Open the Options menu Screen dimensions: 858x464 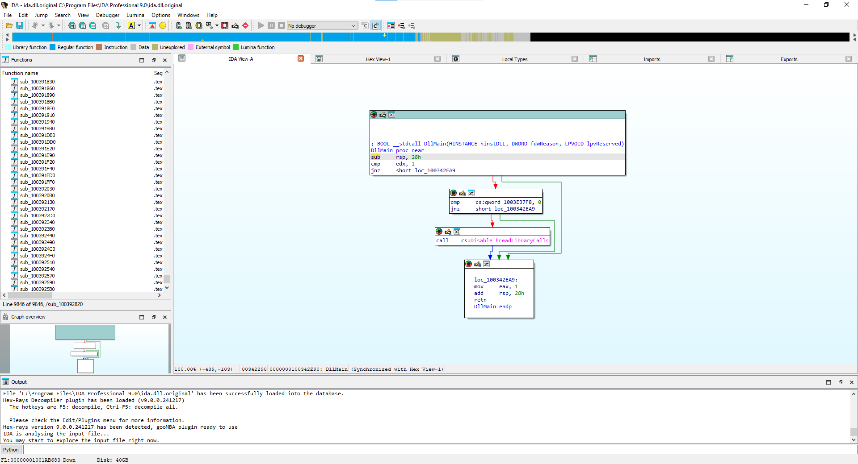tap(161, 15)
